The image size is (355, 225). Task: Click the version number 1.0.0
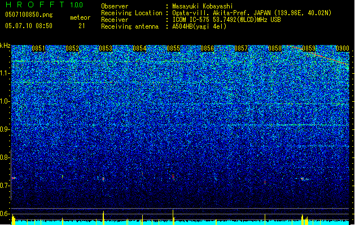(77, 5)
